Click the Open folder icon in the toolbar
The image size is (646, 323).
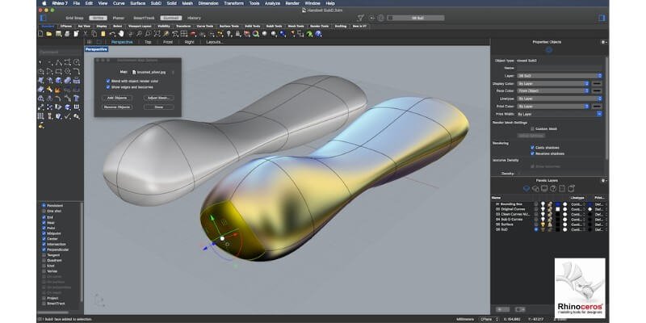(x=49, y=34)
